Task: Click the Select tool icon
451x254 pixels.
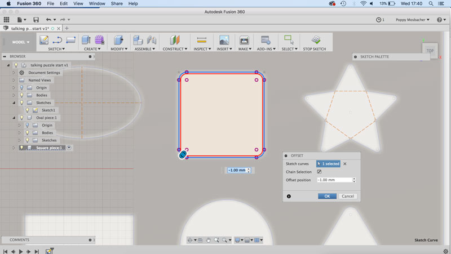Action: coord(289,39)
